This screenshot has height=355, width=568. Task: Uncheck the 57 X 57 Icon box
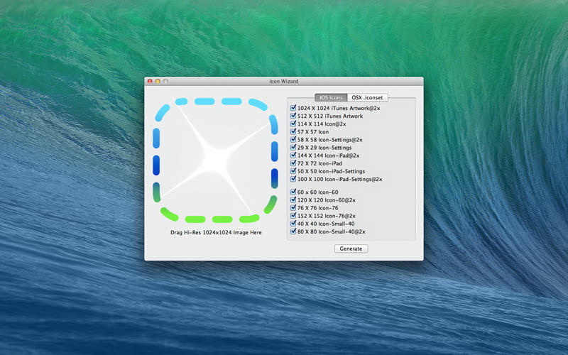pyautogui.click(x=293, y=132)
